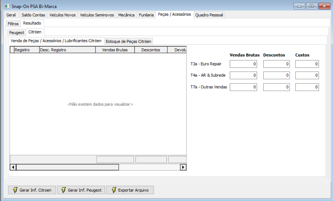Focus T7a - Outras Vendas Custos field

point(307,87)
